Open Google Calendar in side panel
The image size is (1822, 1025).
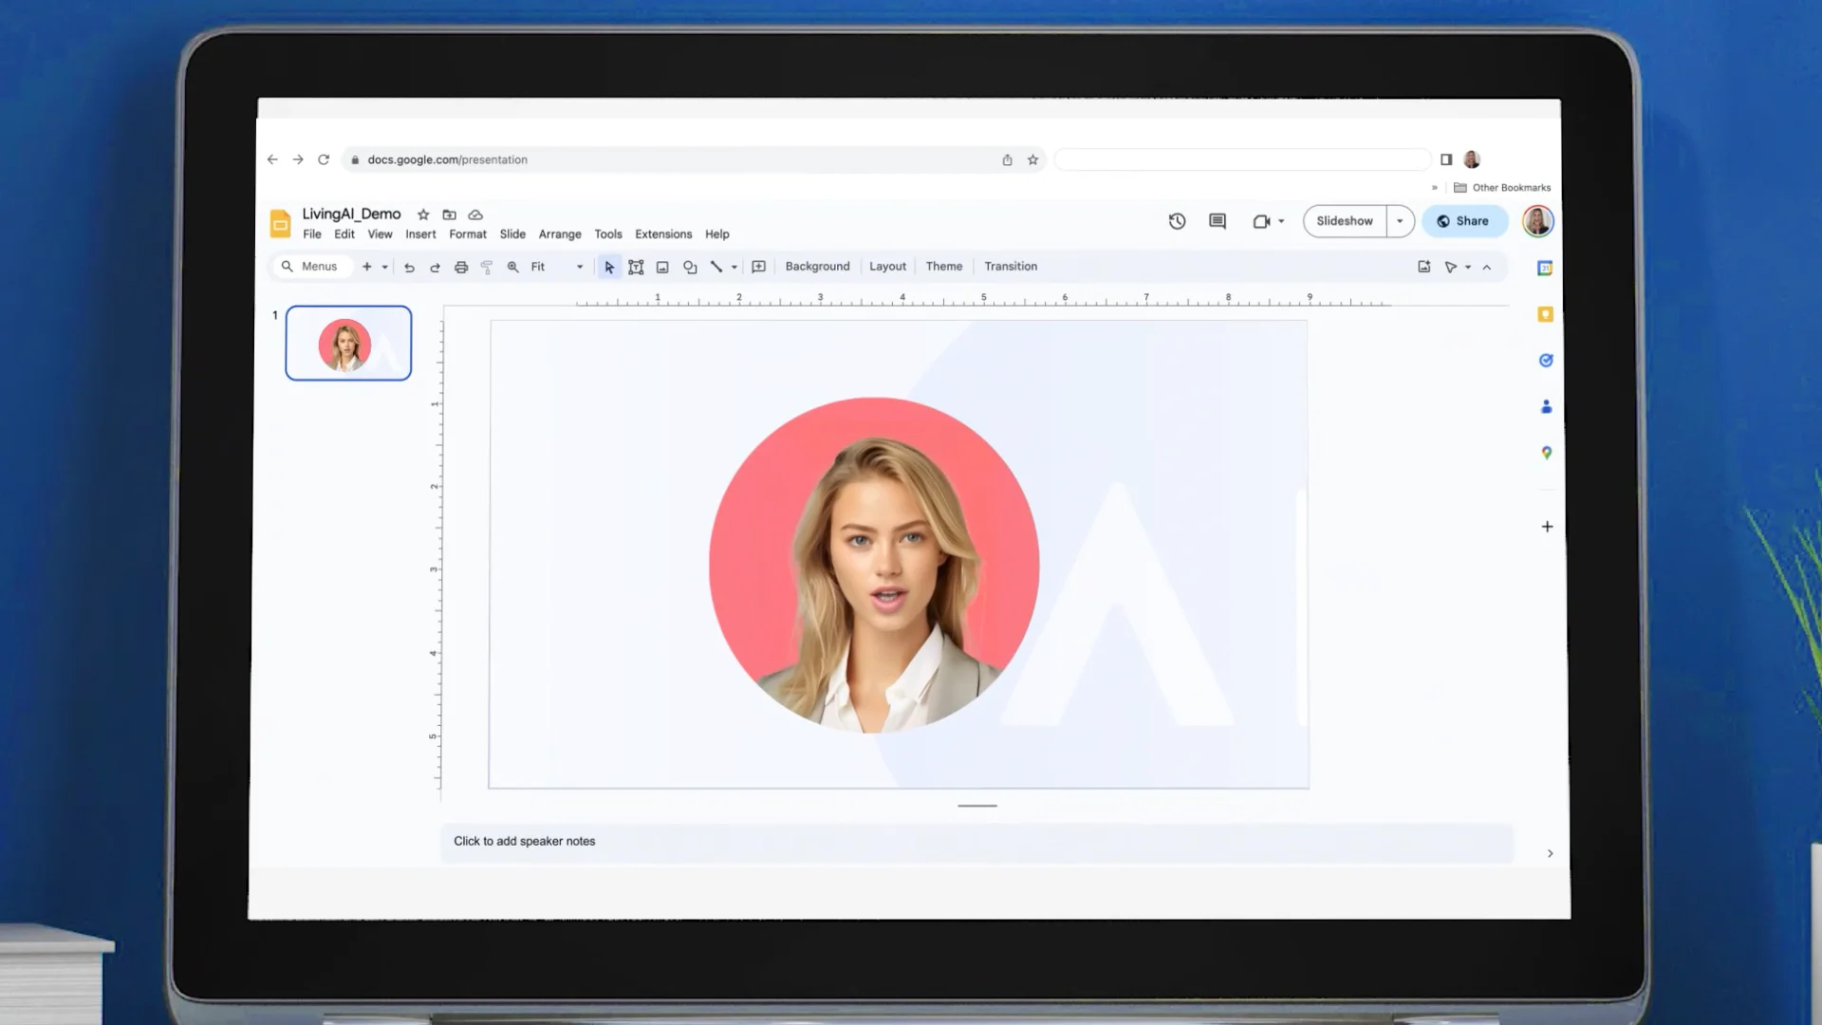pyautogui.click(x=1545, y=268)
